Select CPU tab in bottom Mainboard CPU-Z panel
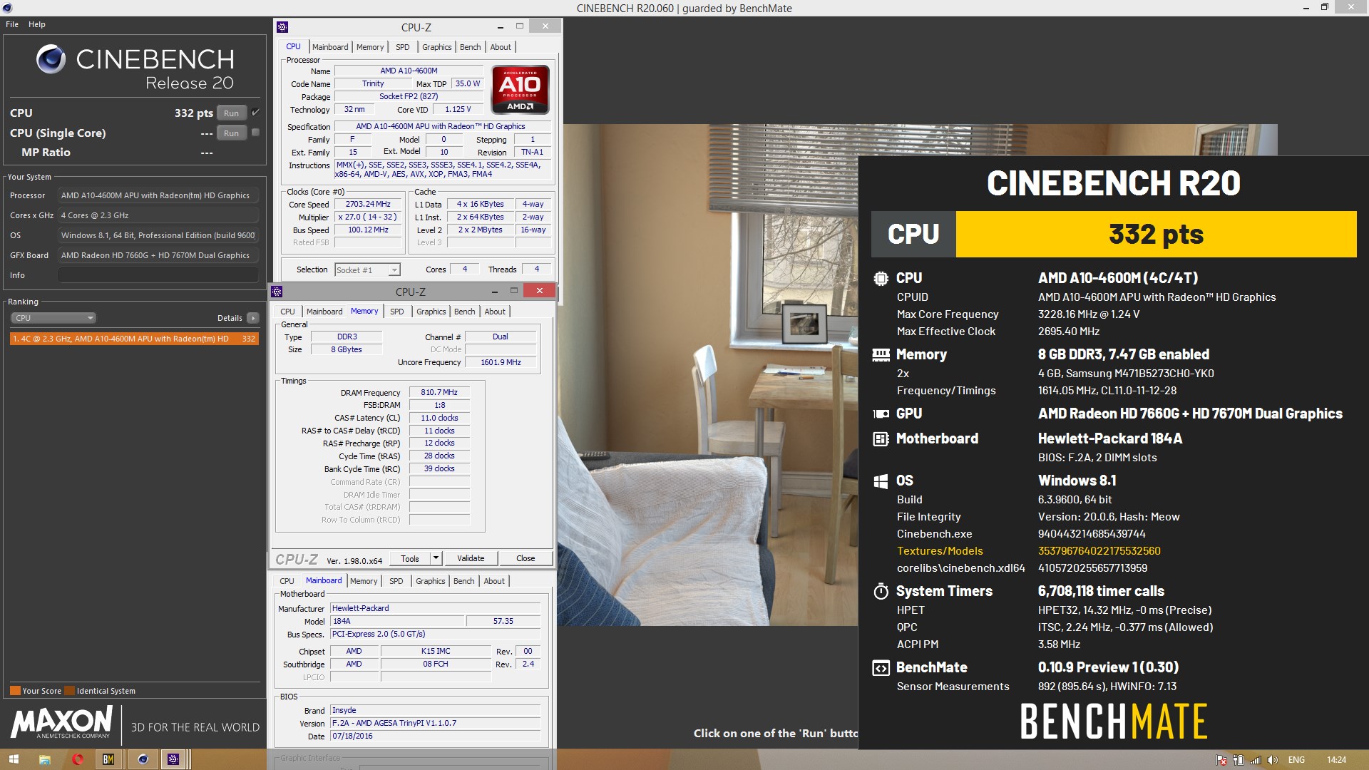1369x770 pixels. point(287,581)
